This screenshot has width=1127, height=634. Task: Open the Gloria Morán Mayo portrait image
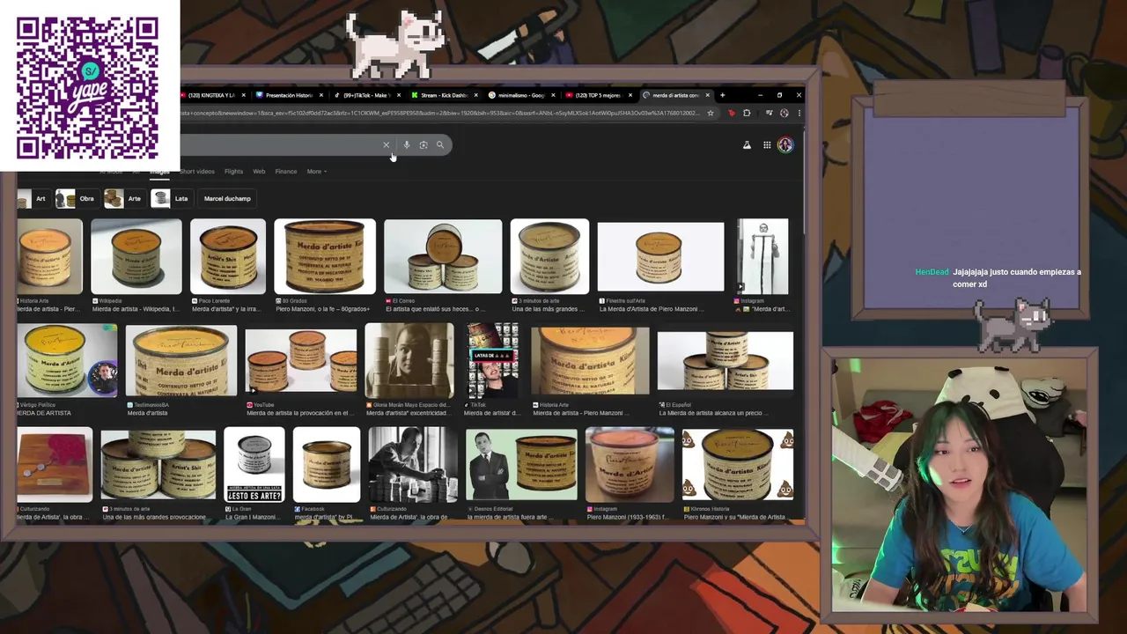[x=409, y=360]
